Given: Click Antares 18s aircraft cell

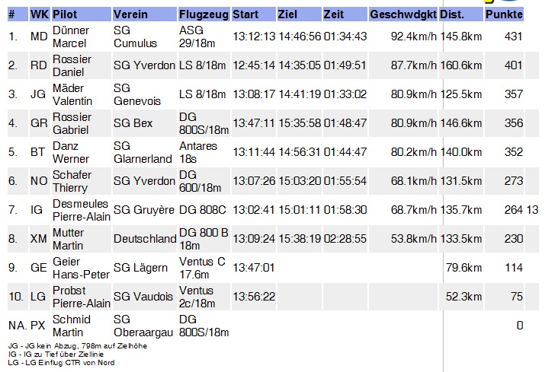Looking at the screenshot, I should pos(198,152).
